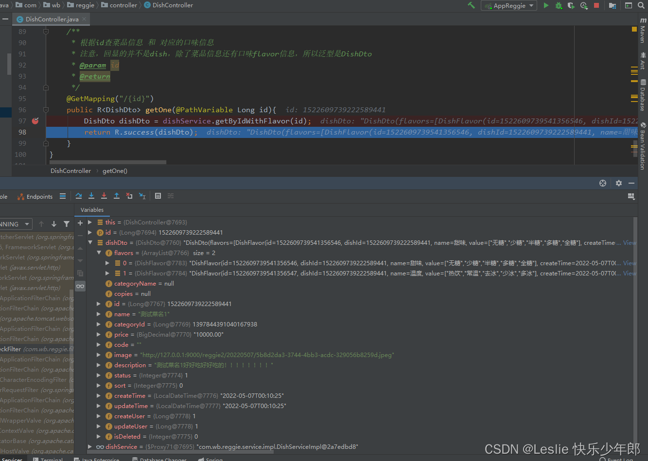The height and width of the screenshot is (461, 648).
Task: Click the 'controller' breadcrumb folder
Action: point(120,5)
